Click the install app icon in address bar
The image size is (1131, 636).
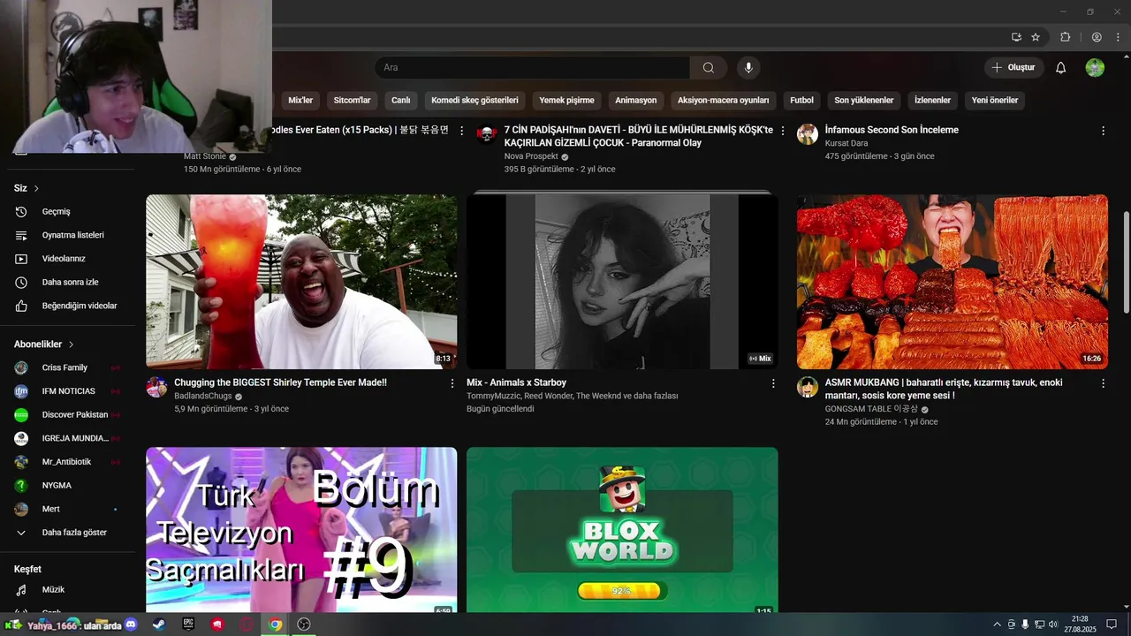1016,37
